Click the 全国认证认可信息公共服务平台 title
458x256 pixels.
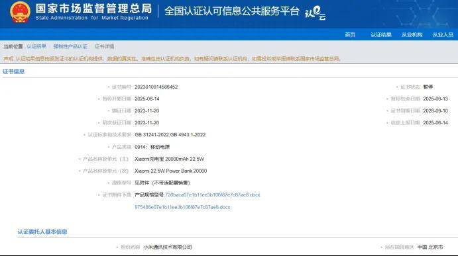click(x=232, y=11)
